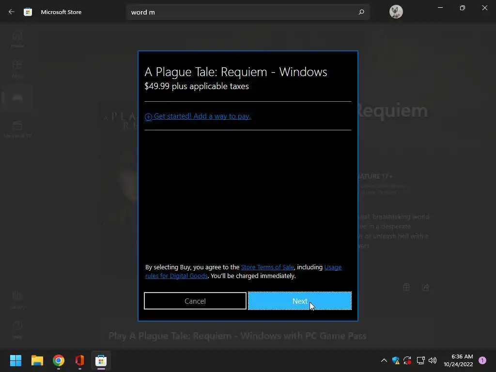This screenshot has width=496, height=372.
Task: Click the Microsoft Store logo icon
Action: (28, 12)
